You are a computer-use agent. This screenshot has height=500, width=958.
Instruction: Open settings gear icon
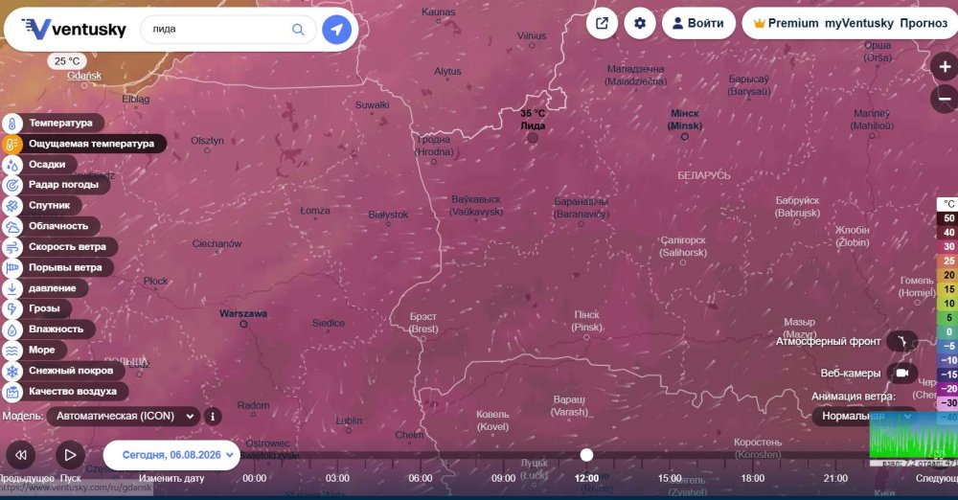640,23
